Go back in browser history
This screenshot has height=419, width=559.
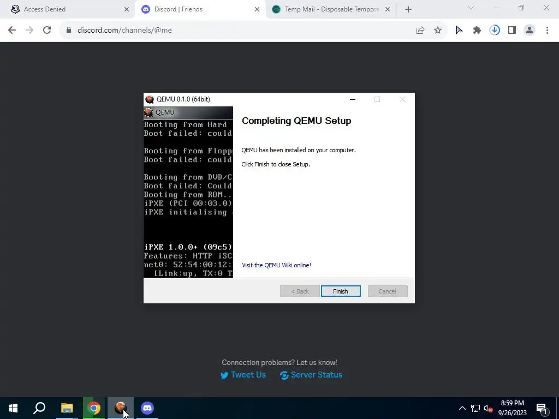pyautogui.click(x=12, y=31)
